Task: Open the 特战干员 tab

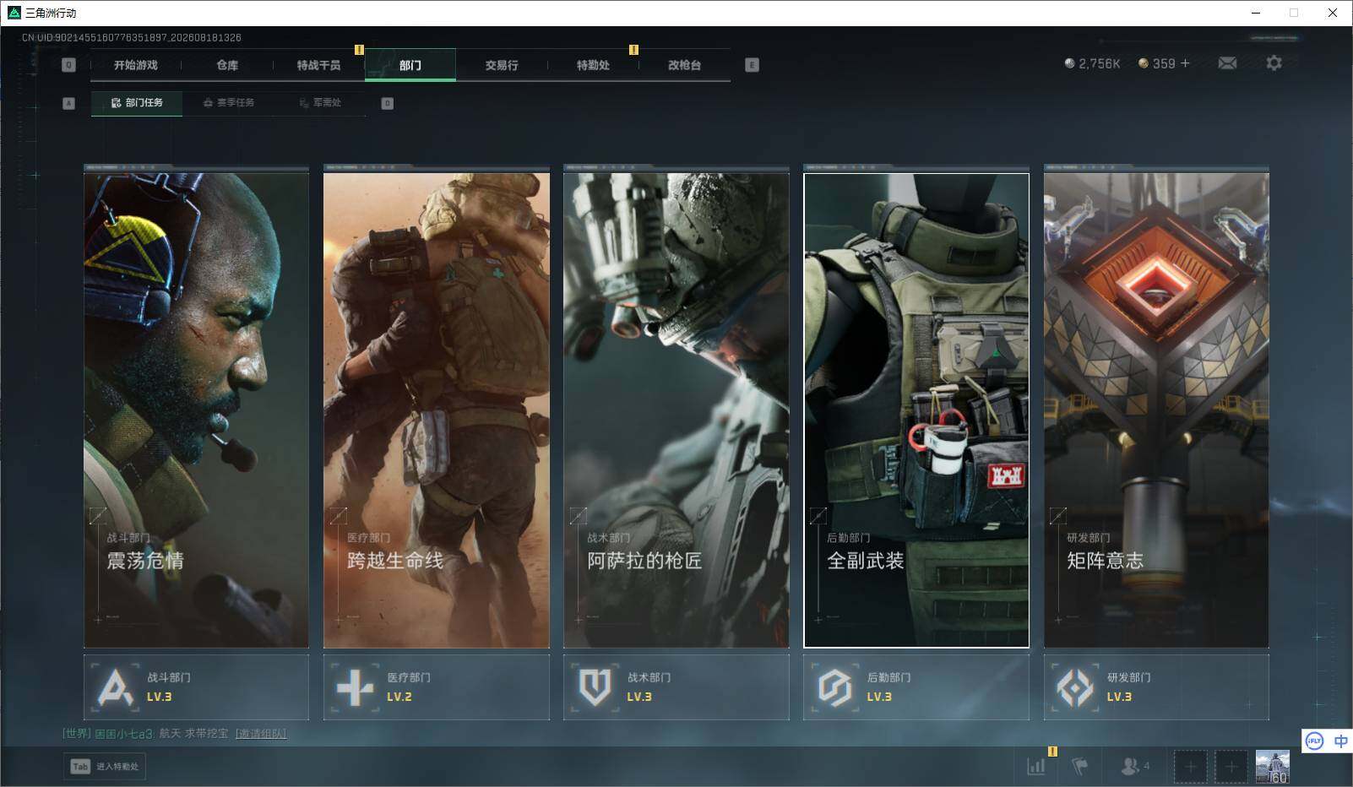Action: pyautogui.click(x=318, y=65)
